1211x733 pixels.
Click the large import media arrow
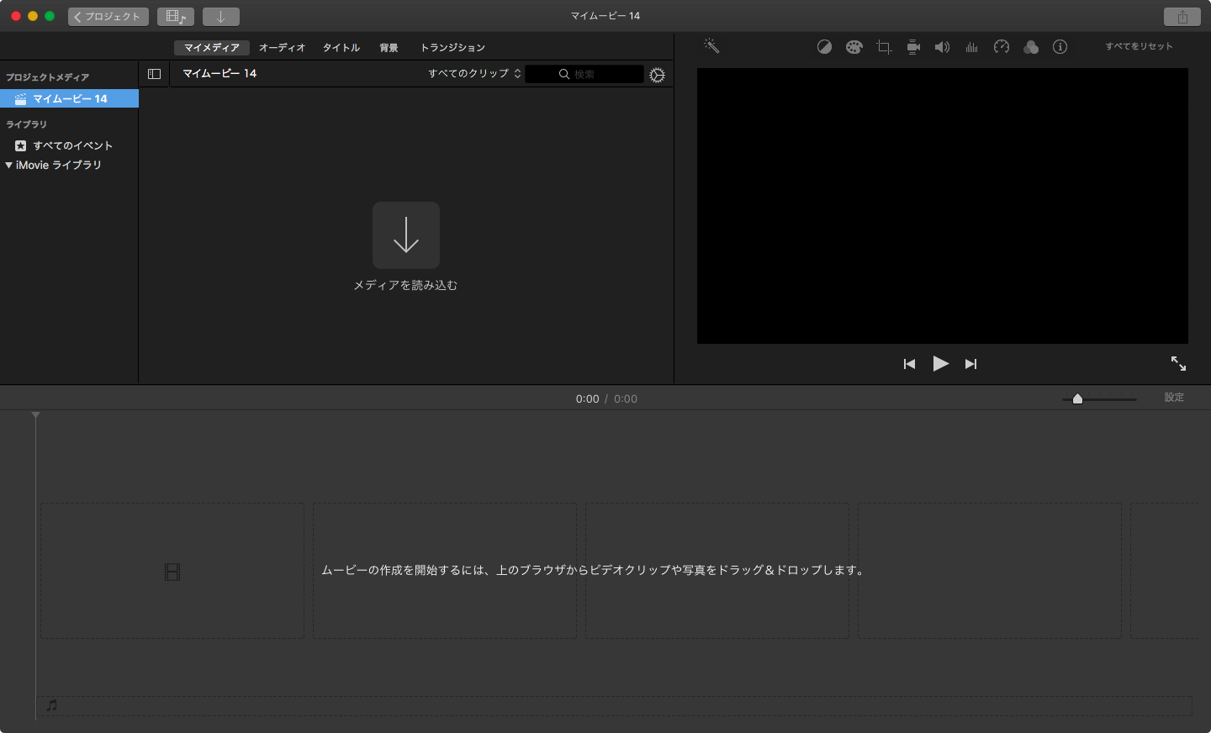pos(406,235)
